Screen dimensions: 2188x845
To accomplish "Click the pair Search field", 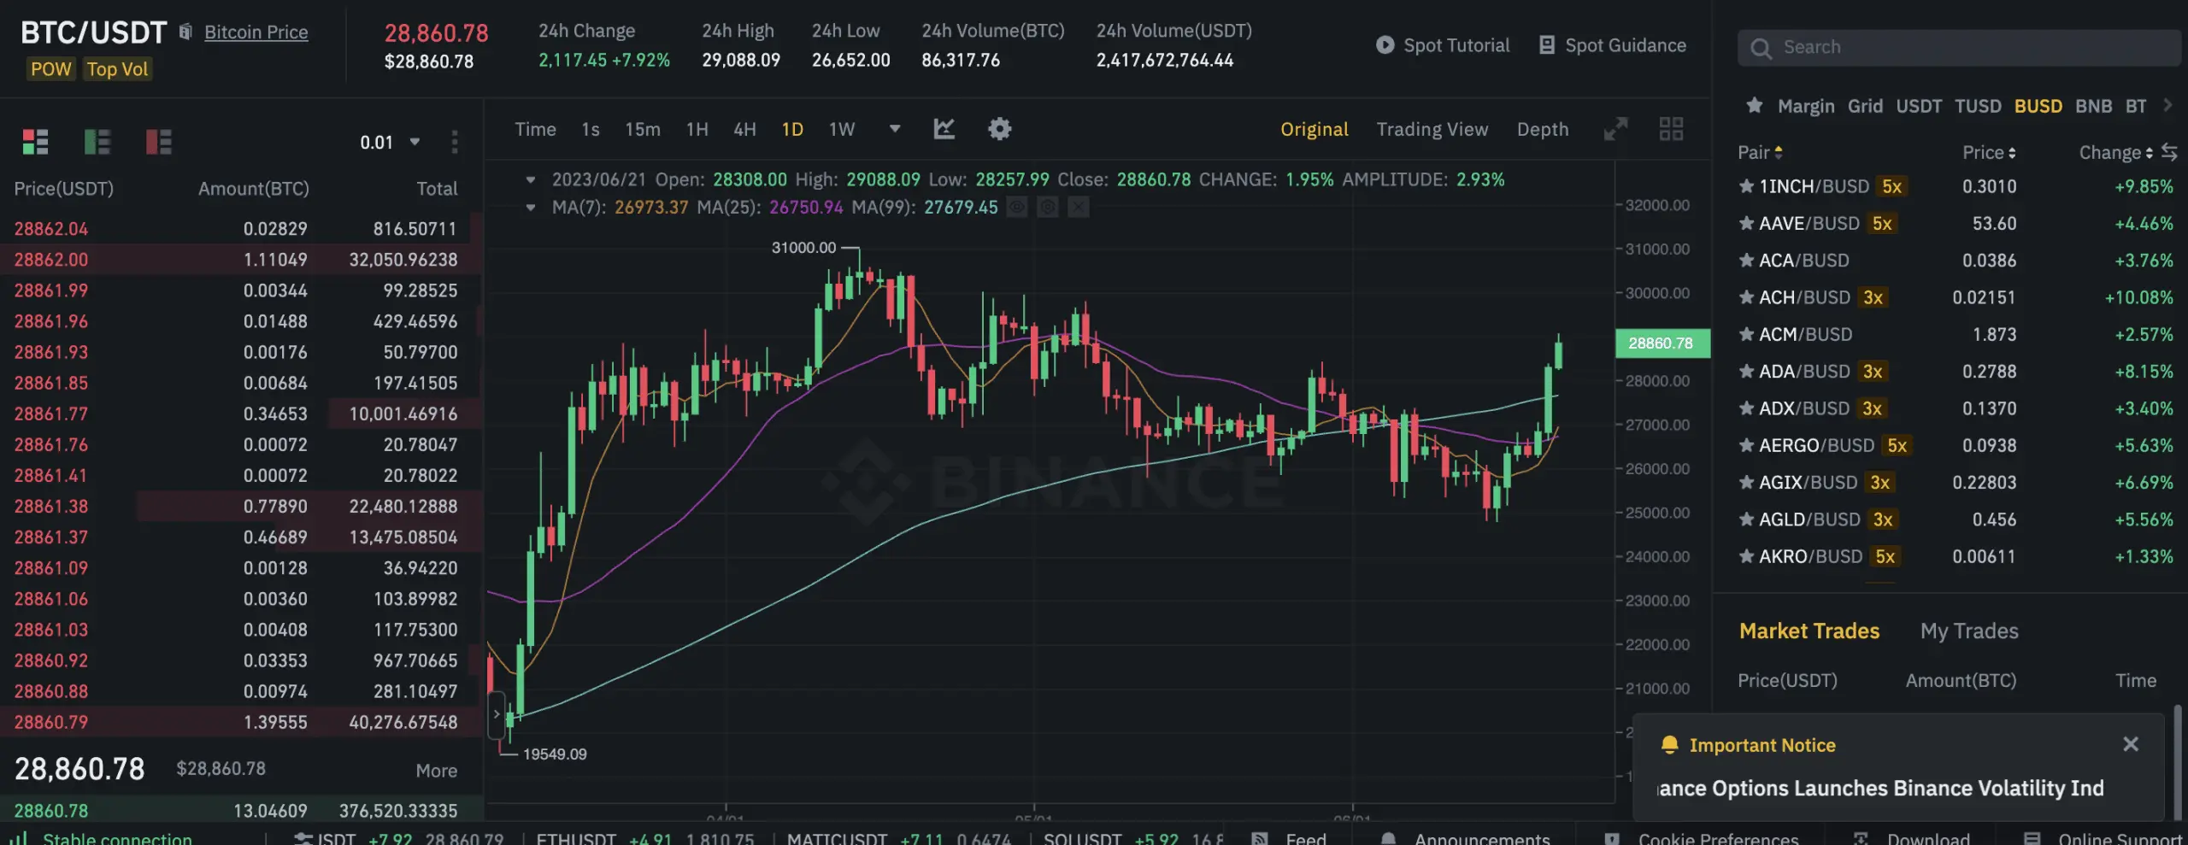I will [x=1960, y=48].
